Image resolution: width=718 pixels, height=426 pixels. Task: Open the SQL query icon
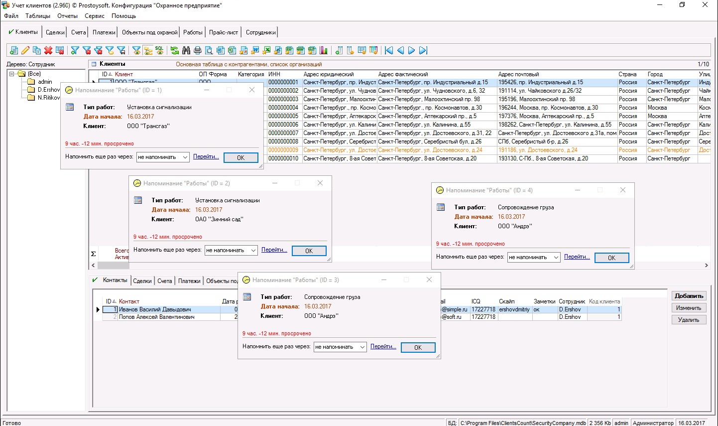point(159,50)
